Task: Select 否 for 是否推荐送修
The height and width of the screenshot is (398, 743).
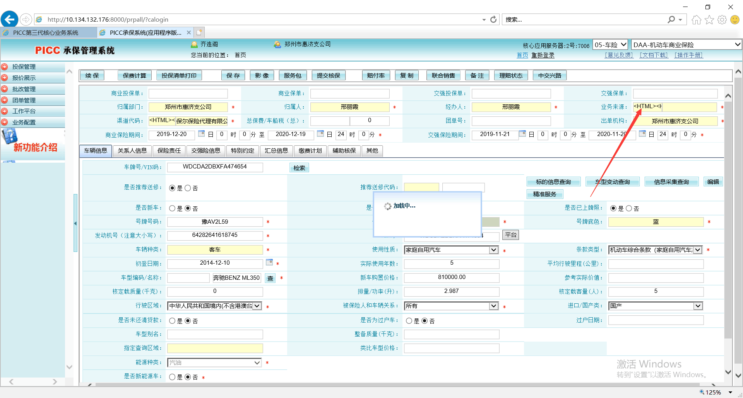Action: click(x=188, y=188)
